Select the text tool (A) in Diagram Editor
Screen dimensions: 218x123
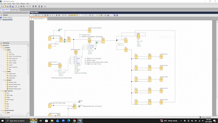[x=39, y=15]
